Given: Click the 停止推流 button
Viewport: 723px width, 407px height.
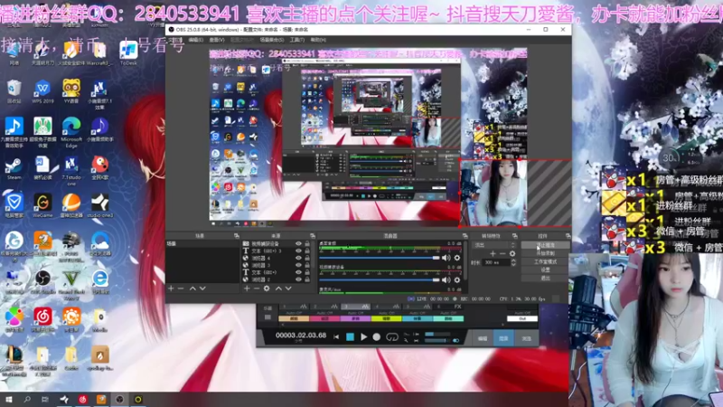Looking at the screenshot, I should pos(546,245).
